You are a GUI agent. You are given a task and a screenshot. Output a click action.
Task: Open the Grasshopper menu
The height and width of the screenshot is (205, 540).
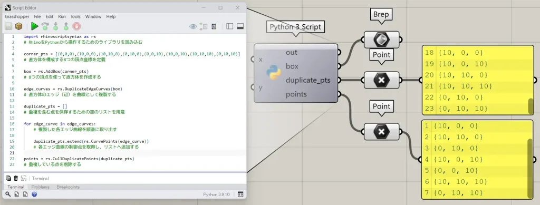click(17, 16)
